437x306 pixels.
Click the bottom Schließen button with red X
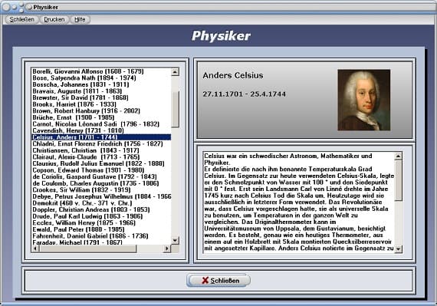(x=219, y=281)
